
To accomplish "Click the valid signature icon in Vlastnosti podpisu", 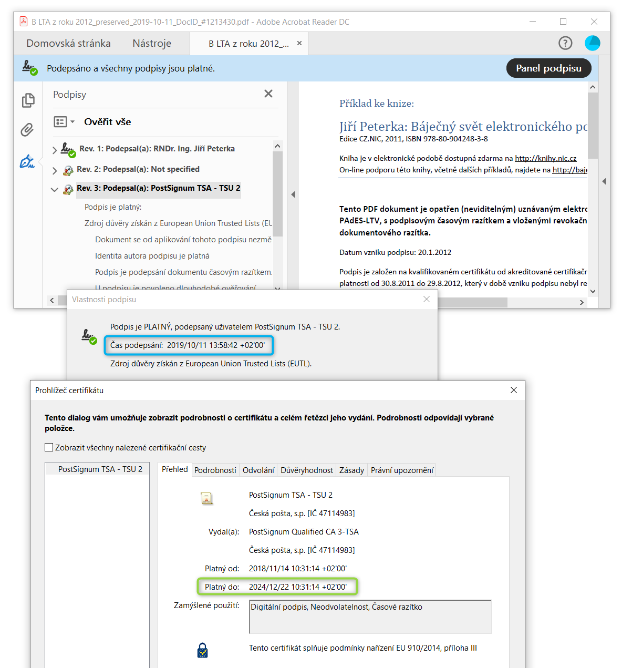I will 89,336.
